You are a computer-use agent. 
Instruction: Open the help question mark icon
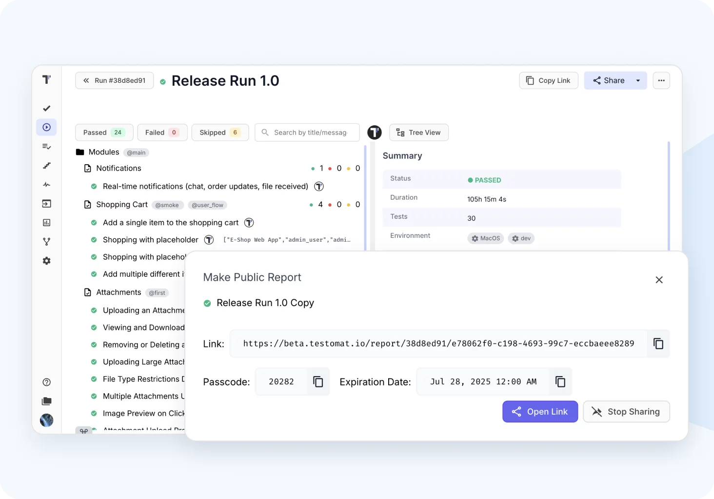click(47, 382)
